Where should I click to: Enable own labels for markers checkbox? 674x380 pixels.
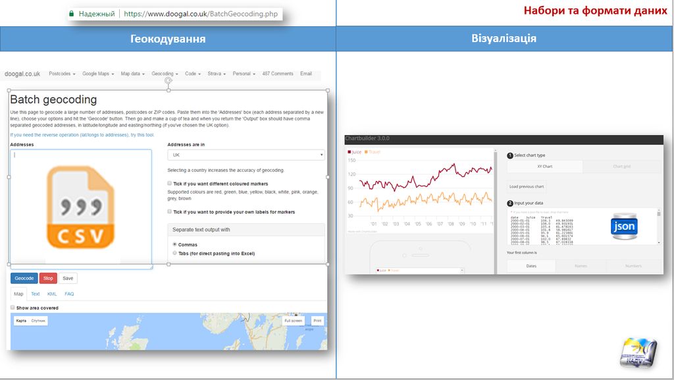(169, 211)
